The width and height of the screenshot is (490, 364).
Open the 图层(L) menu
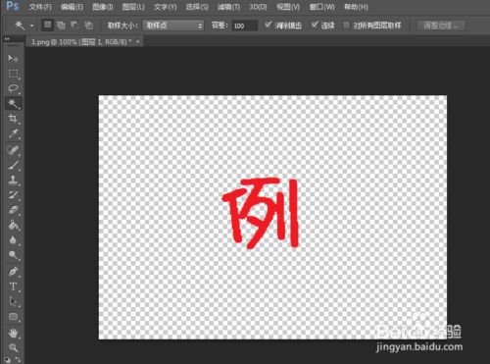click(x=133, y=7)
